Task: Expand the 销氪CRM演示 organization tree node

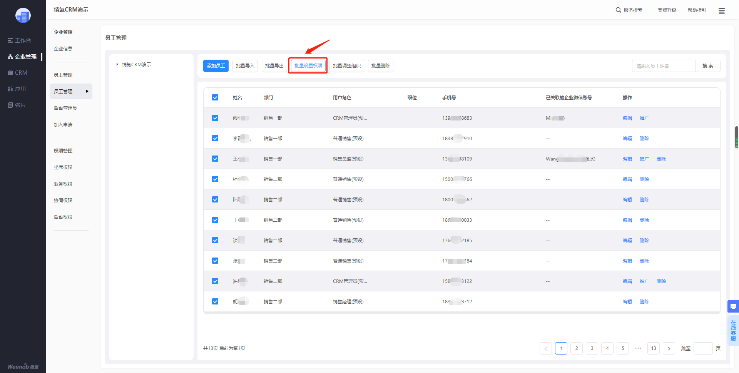Action: [117, 64]
